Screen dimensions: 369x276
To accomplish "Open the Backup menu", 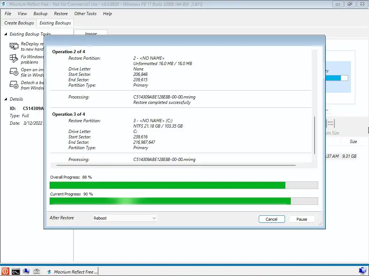I will tap(40, 14).
